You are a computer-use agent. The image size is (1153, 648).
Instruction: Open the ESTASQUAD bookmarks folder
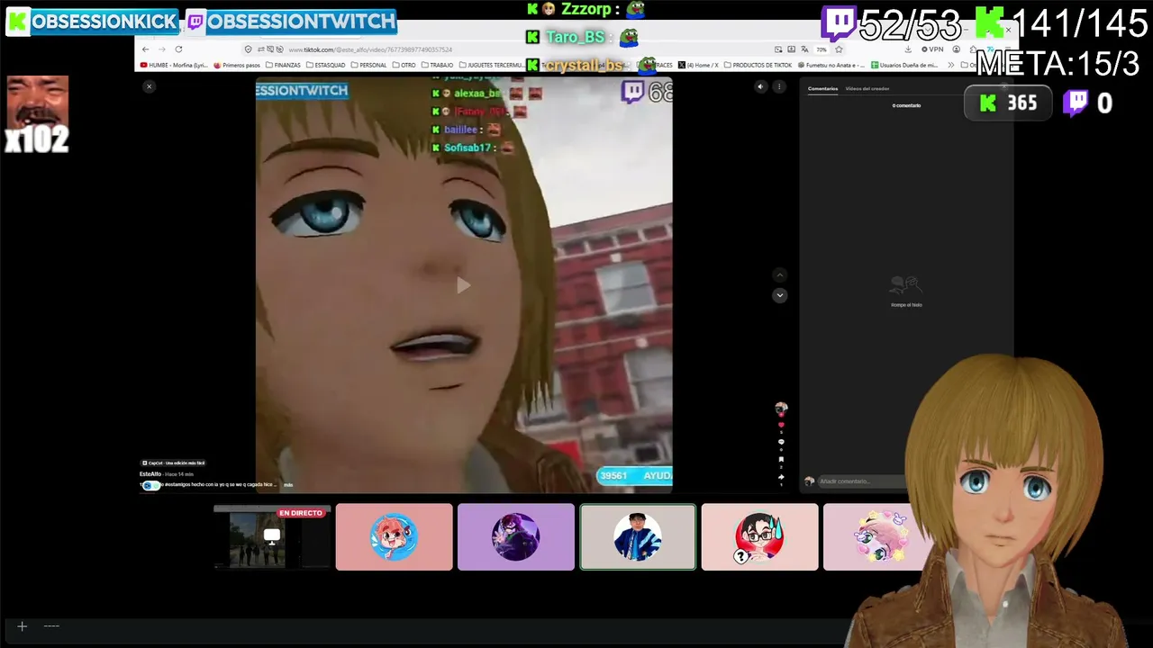pos(326,65)
